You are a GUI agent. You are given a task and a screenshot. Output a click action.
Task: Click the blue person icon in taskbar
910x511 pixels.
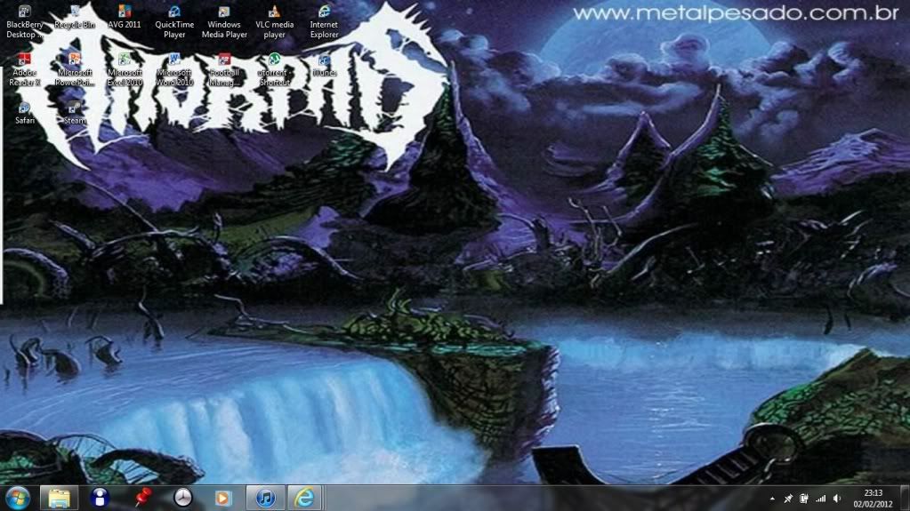(x=100, y=498)
